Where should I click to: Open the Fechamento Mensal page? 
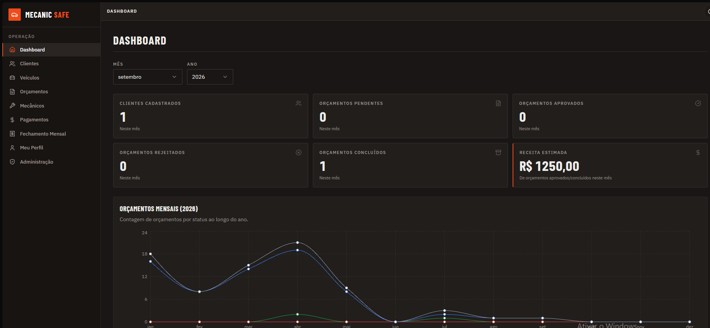click(52, 134)
